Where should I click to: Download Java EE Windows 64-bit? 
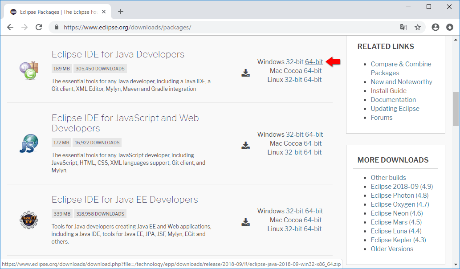click(x=314, y=211)
